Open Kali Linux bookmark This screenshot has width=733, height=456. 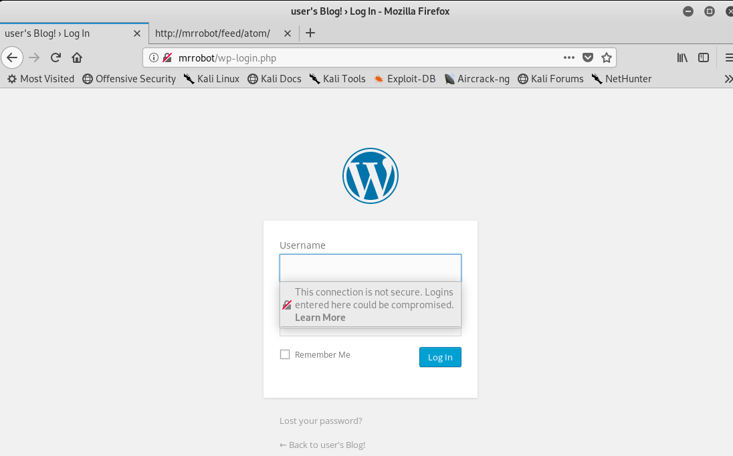(x=211, y=79)
